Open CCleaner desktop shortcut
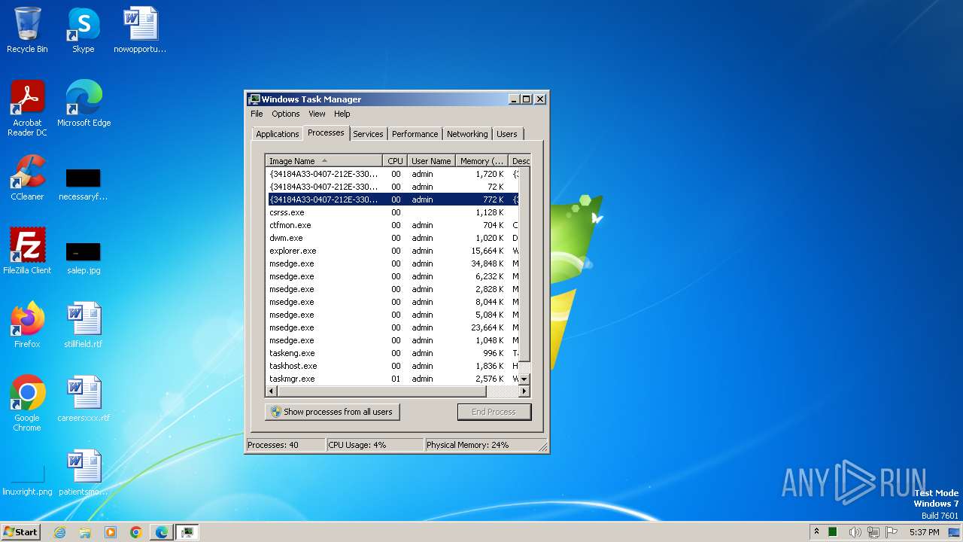The height and width of the screenshot is (542, 963). (x=27, y=178)
